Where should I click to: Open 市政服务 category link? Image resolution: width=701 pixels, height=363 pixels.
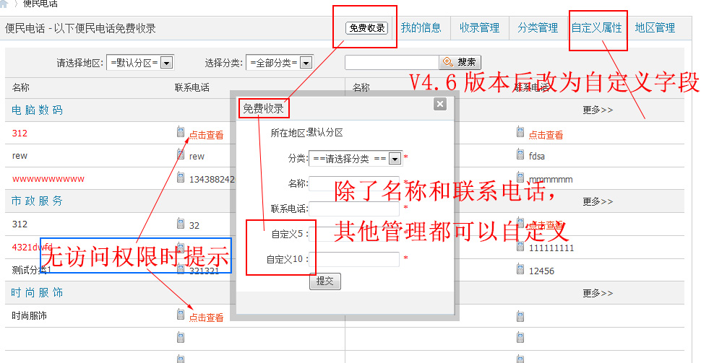(37, 201)
